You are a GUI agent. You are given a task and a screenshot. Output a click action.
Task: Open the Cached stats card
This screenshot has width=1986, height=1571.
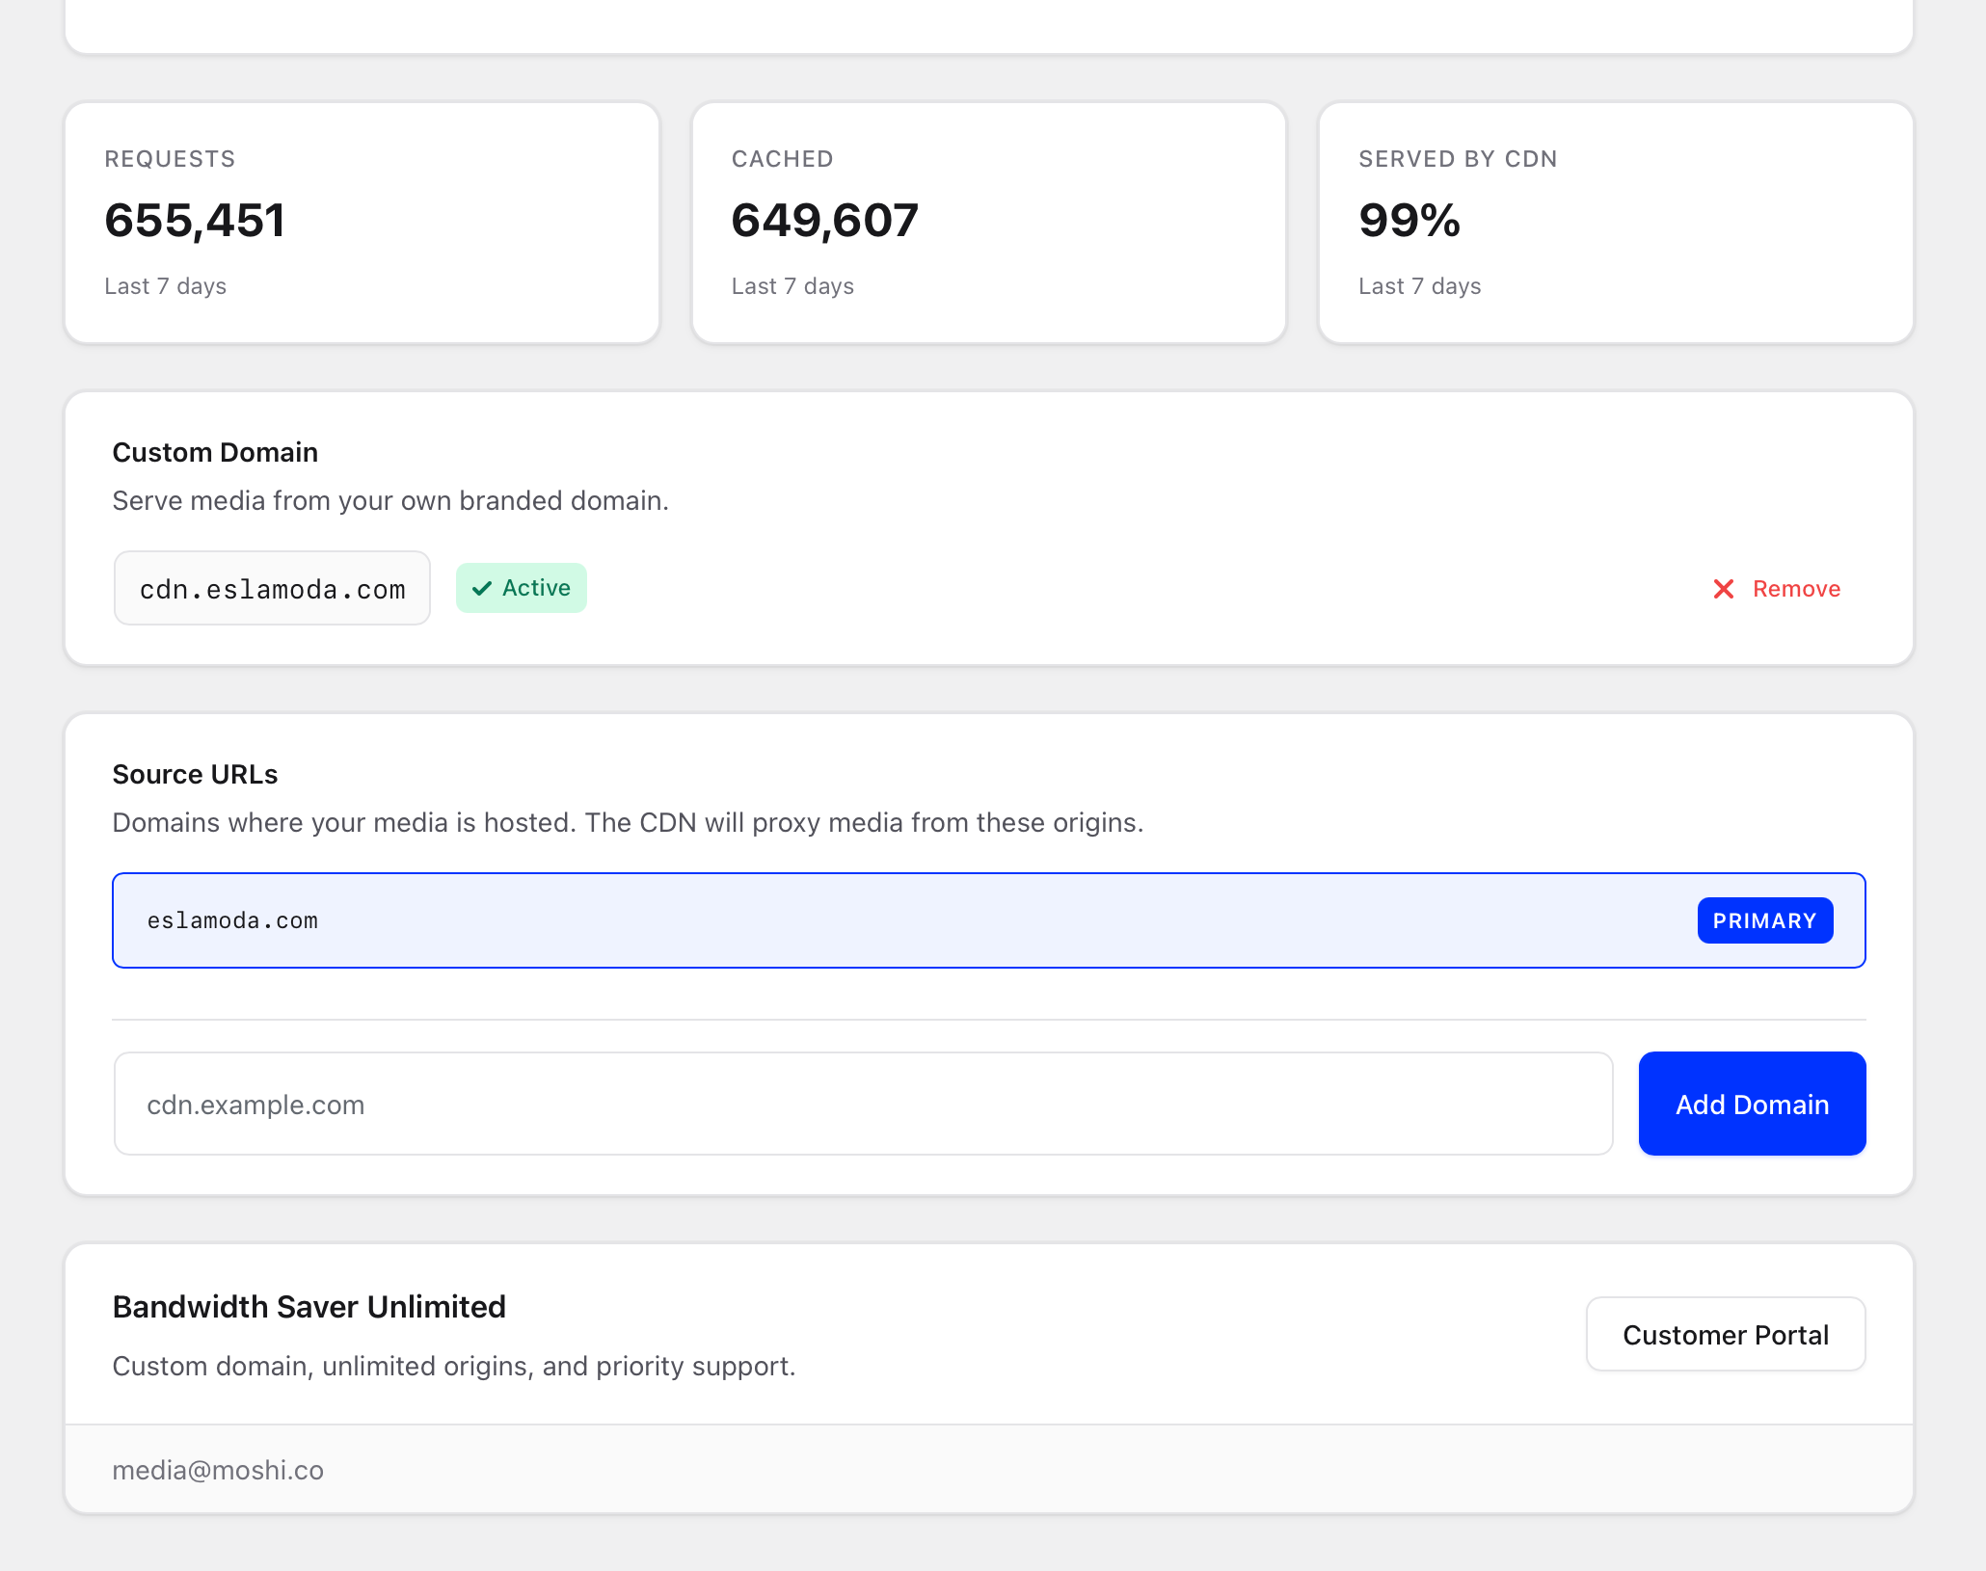click(988, 223)
